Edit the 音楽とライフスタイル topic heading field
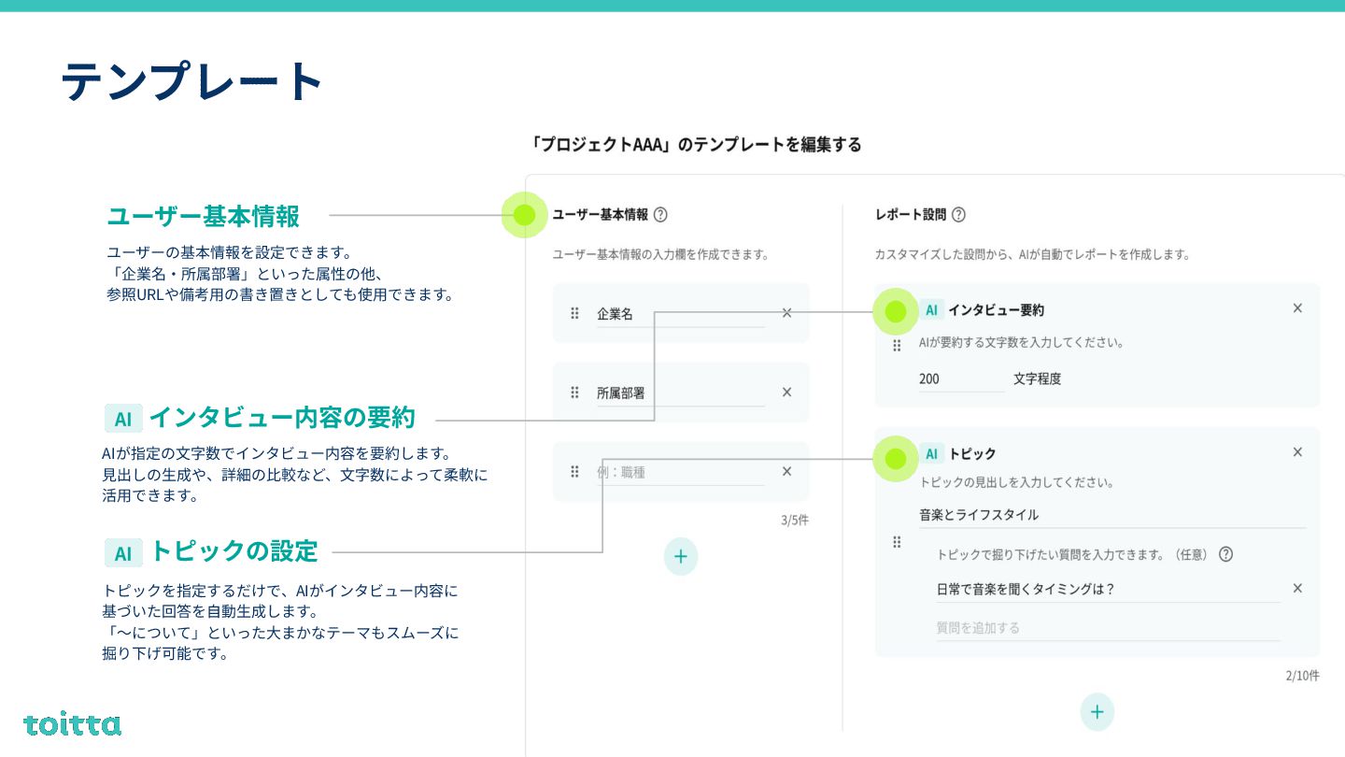The height and width of the screenshot is (757, 1345). (1111, 515)
